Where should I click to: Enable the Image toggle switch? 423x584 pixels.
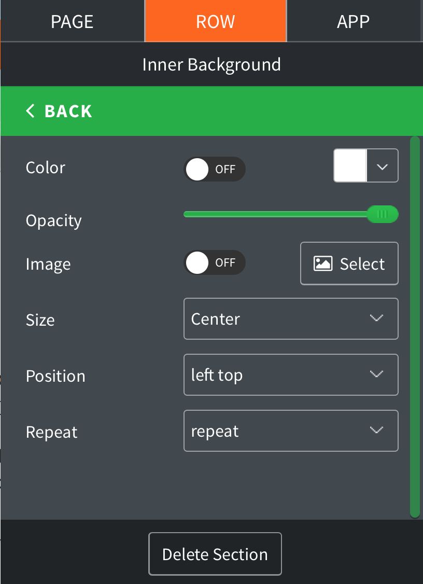click(215, 262)
